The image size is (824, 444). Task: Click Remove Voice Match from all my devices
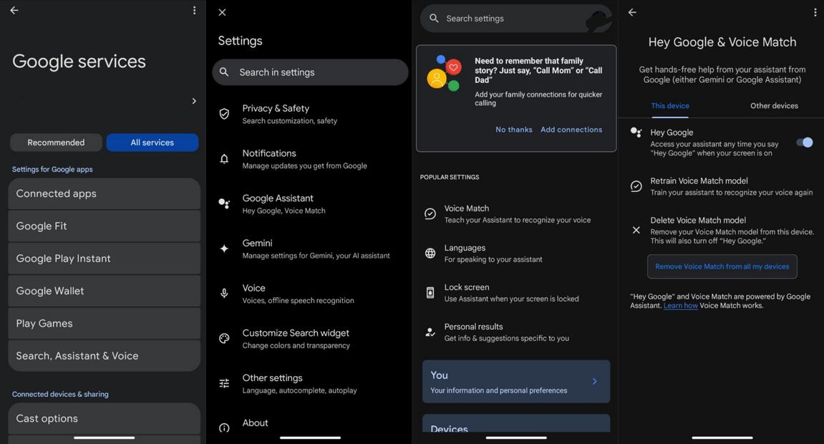click(x=722, y=266)
